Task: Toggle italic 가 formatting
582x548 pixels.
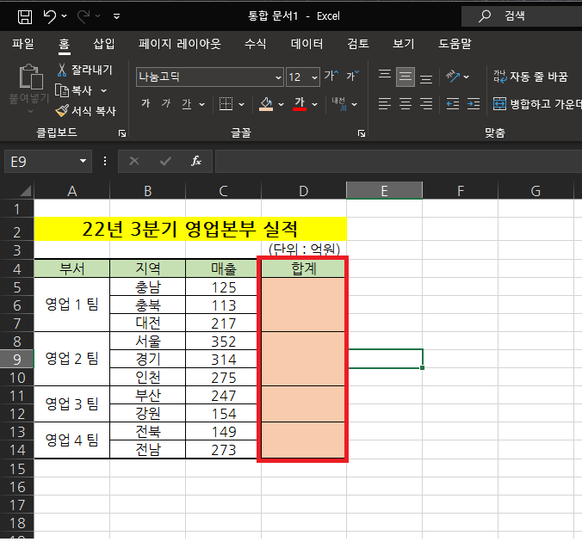Action: point(166,104)
